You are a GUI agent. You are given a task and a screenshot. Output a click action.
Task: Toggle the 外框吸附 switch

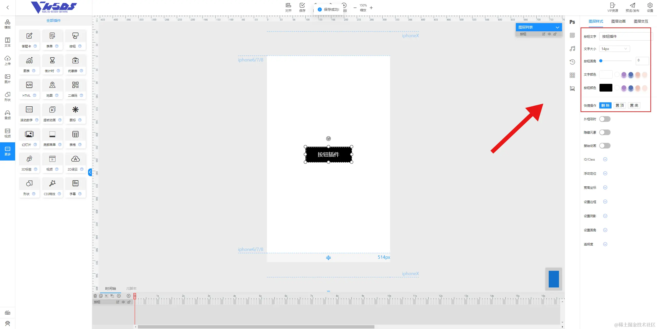605,119
